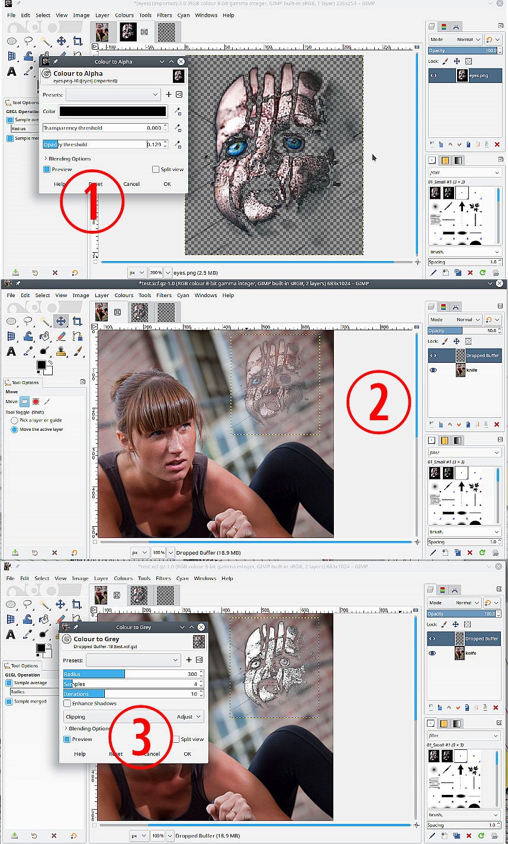Cancel the Colour to Alpha dialog

pyautogui.click(x=131, y=184)
